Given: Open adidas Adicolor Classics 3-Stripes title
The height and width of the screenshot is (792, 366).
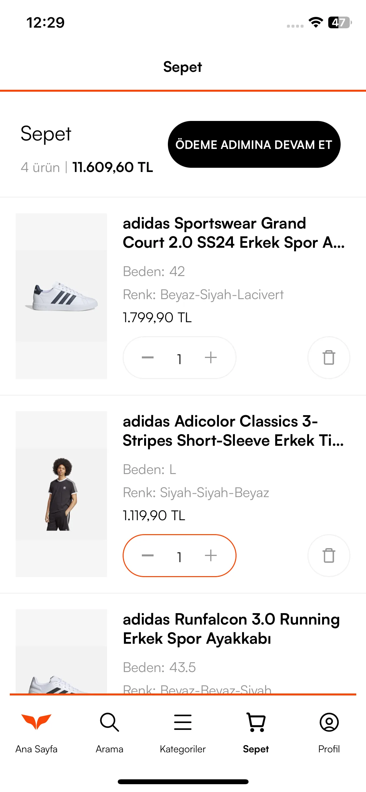Looking at the screenshot, I should (x=233, y=431).
